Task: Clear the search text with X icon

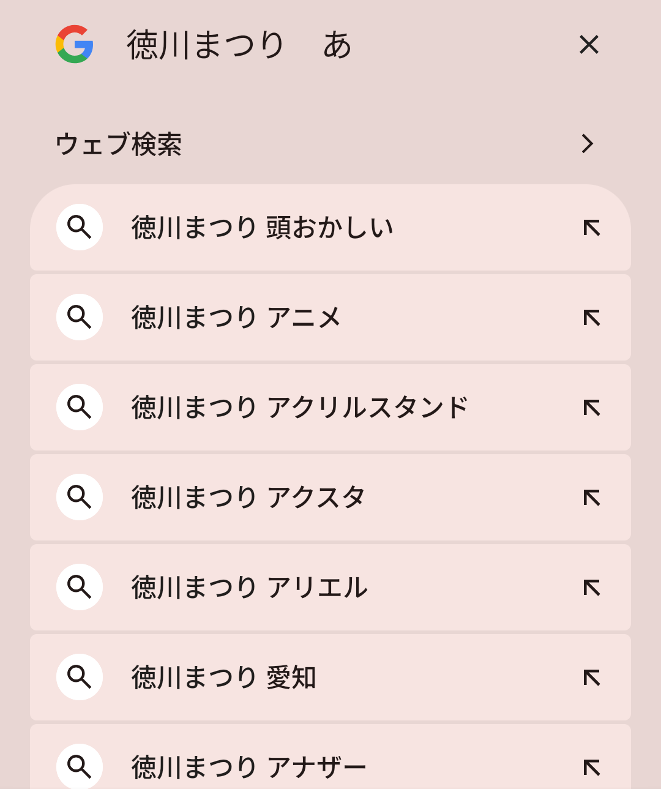Action: pyautogui.click(x=589, y=44)
